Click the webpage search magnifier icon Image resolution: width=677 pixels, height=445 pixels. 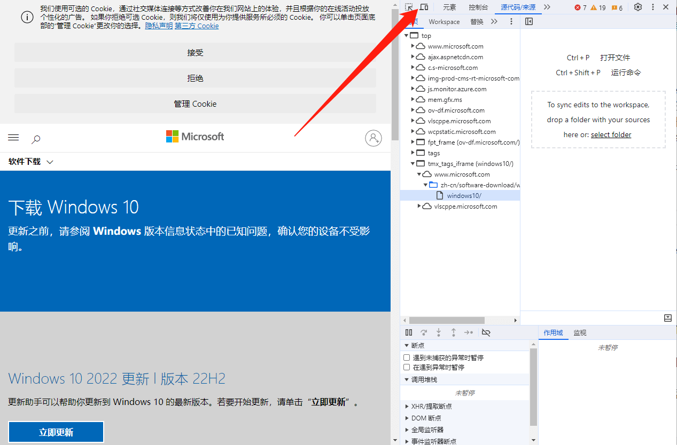[36, 139]
